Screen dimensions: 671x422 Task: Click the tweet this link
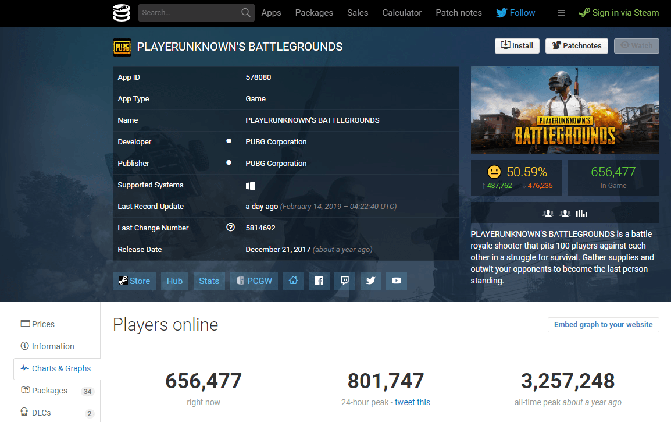412,402
